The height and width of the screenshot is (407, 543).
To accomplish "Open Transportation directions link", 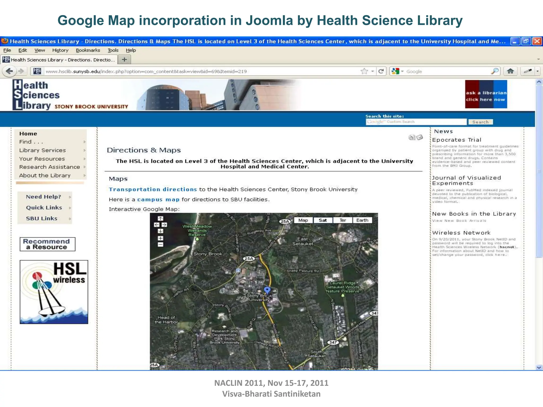I will click(153, 189).
